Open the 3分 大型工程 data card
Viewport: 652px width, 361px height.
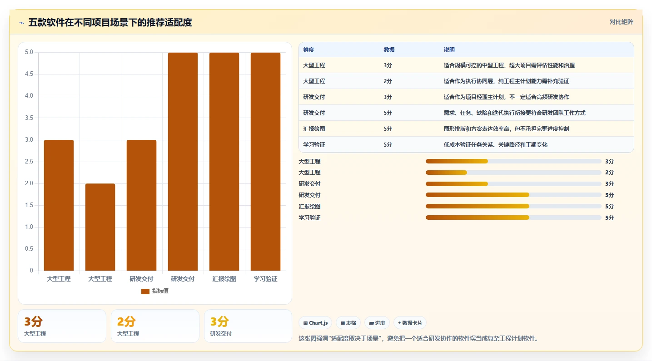[62, 326]
